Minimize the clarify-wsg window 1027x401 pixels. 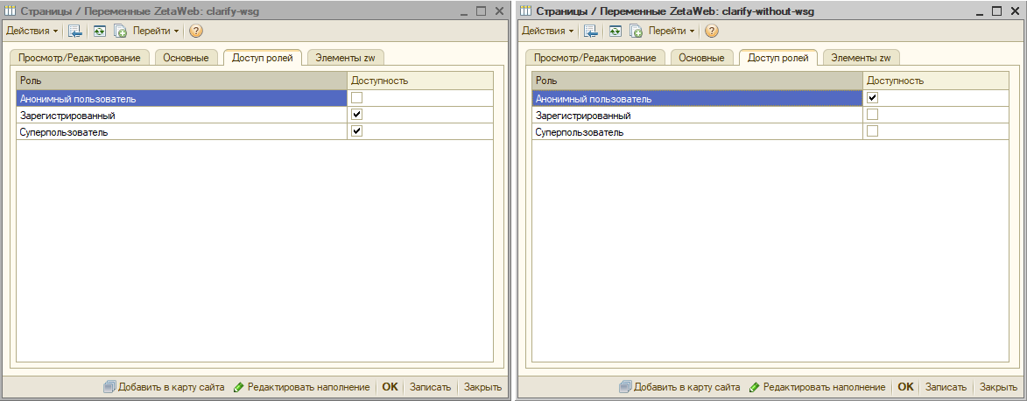pyautogui.click(x=464, y=11)
